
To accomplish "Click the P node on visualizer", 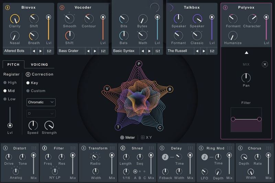I will coord(139,64).
